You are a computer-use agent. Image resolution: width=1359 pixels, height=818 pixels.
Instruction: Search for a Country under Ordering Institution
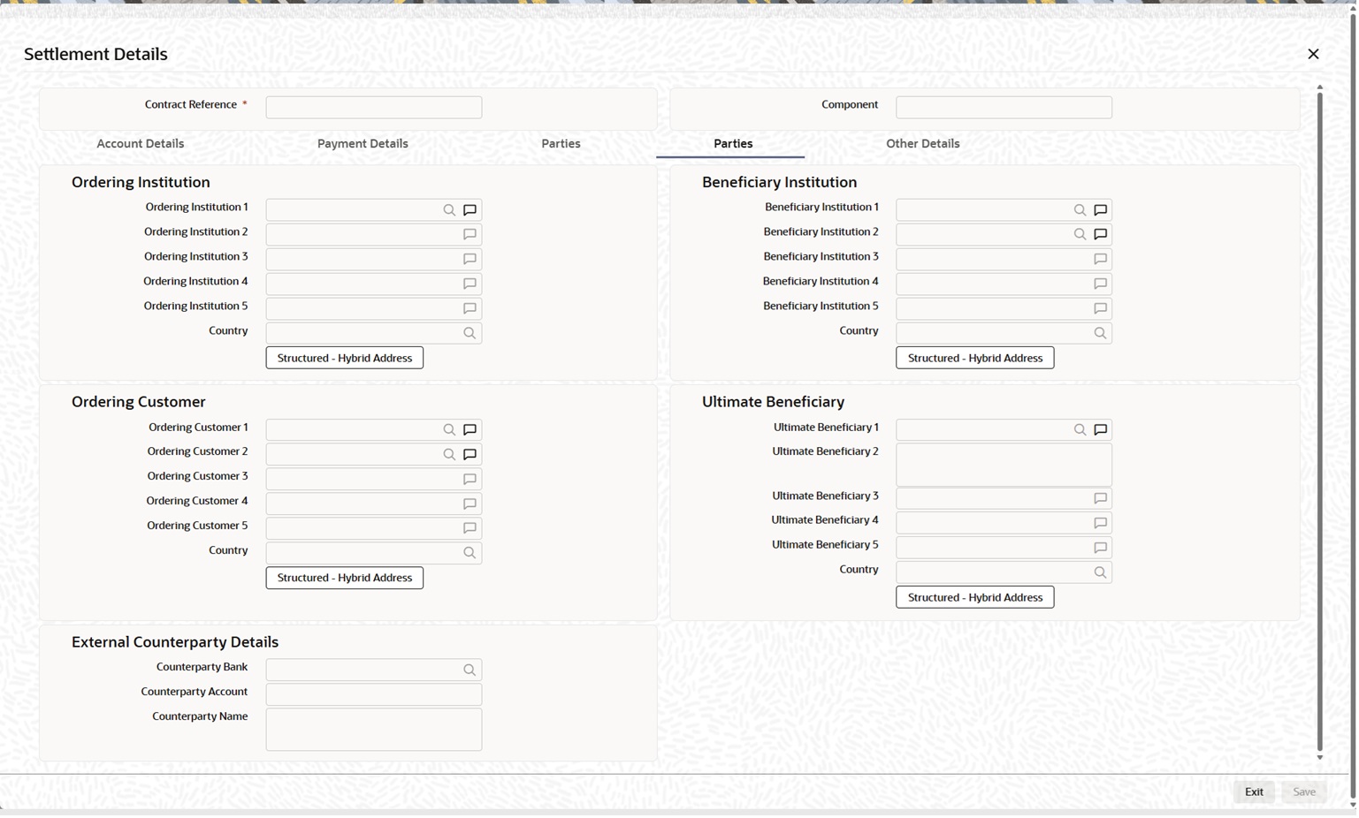[x=470, y=334]
